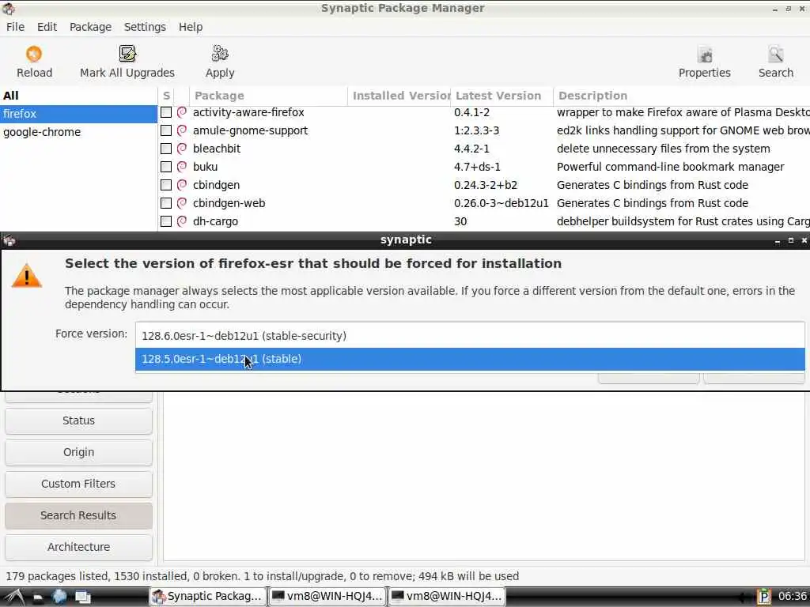Click the Apply gears icon
The width and height of the screenshot is (810, 607).
(220, 54)
